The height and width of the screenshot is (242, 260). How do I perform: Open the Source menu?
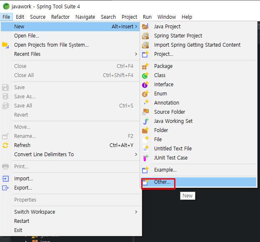37,17
